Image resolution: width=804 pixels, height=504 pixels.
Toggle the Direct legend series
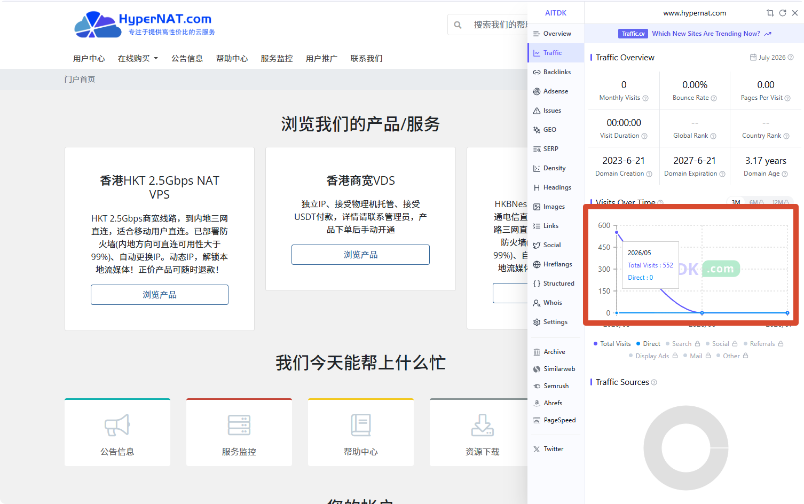648,344
